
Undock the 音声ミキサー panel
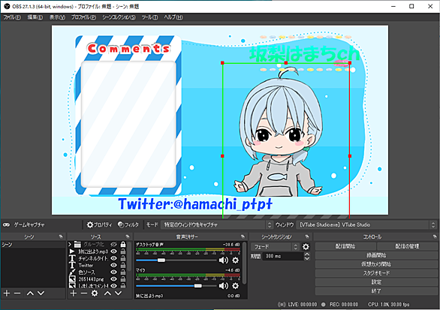[243, 236]
